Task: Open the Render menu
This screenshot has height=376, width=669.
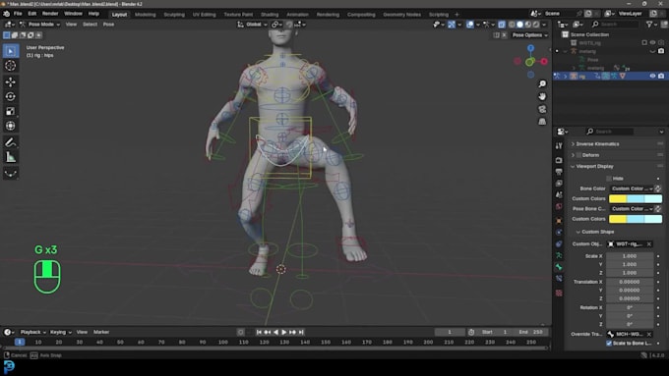Action: pyautogui.click(x=50, y=14)
